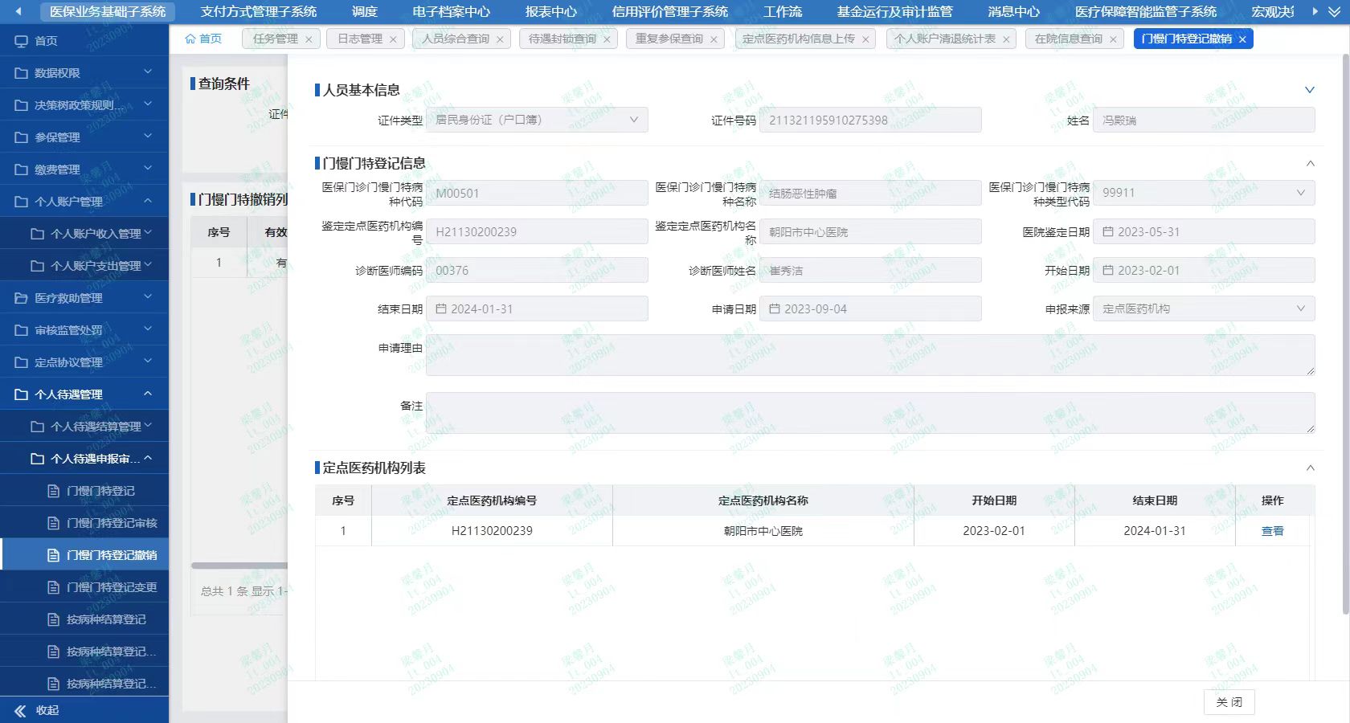This screenshot has height=723, width=1350.
Task: Close the 人员综合查询 tab
Action: point(500,39)
